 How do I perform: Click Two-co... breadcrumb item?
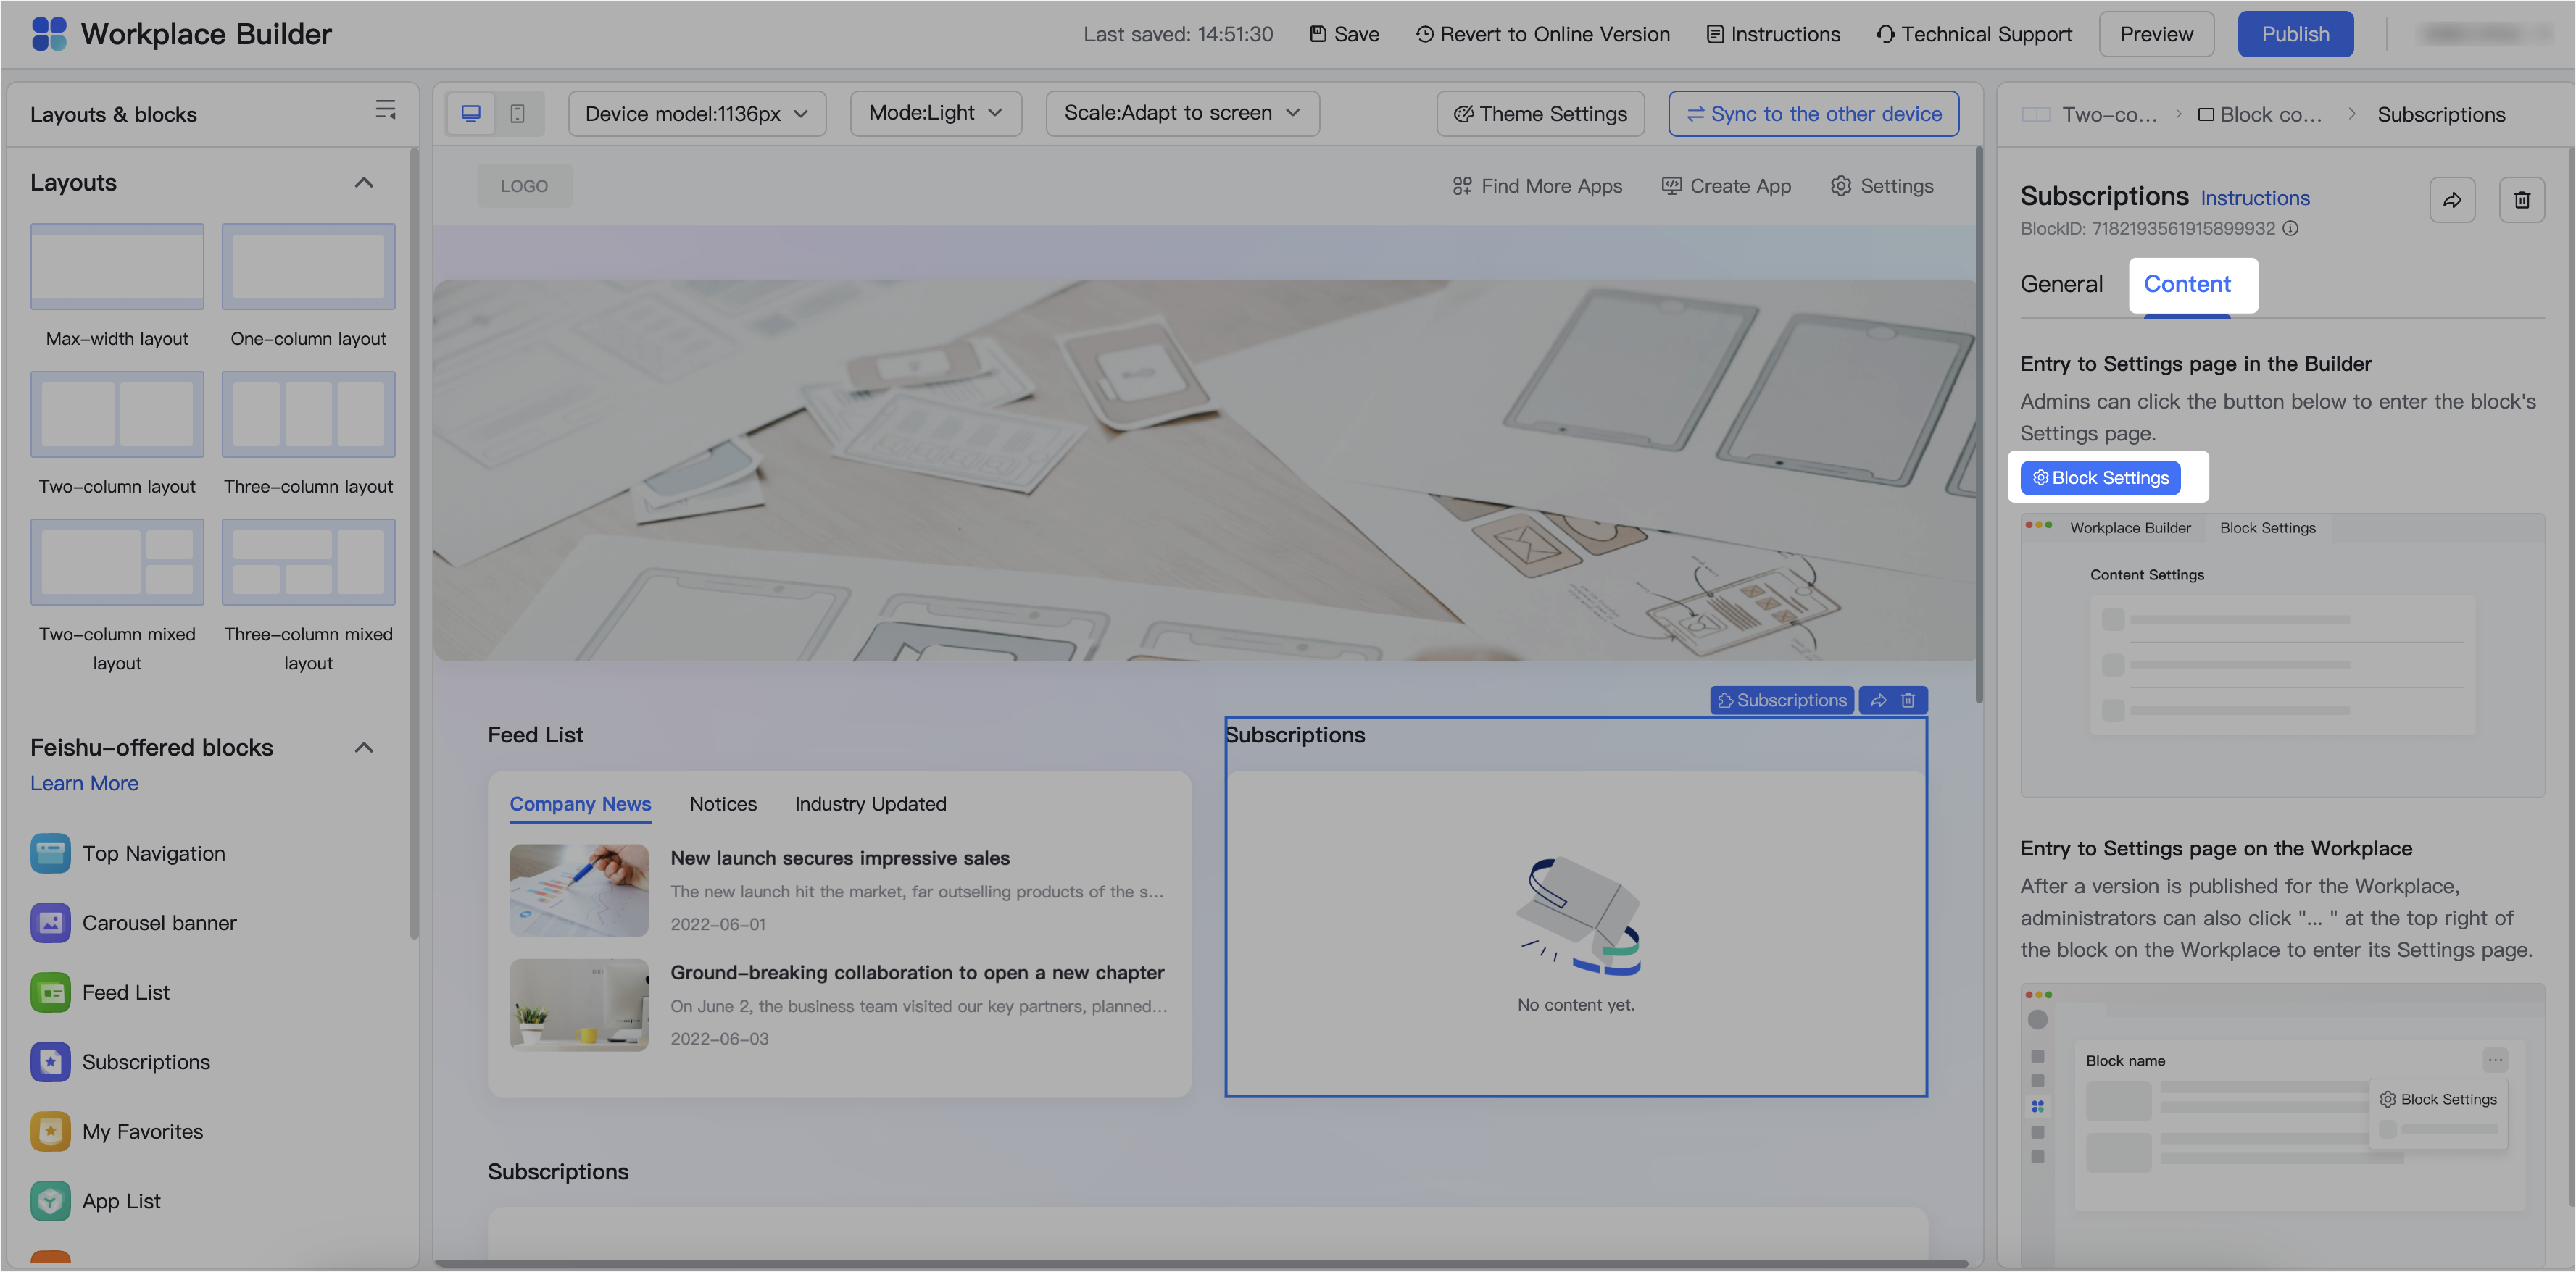click(2090, 115)
